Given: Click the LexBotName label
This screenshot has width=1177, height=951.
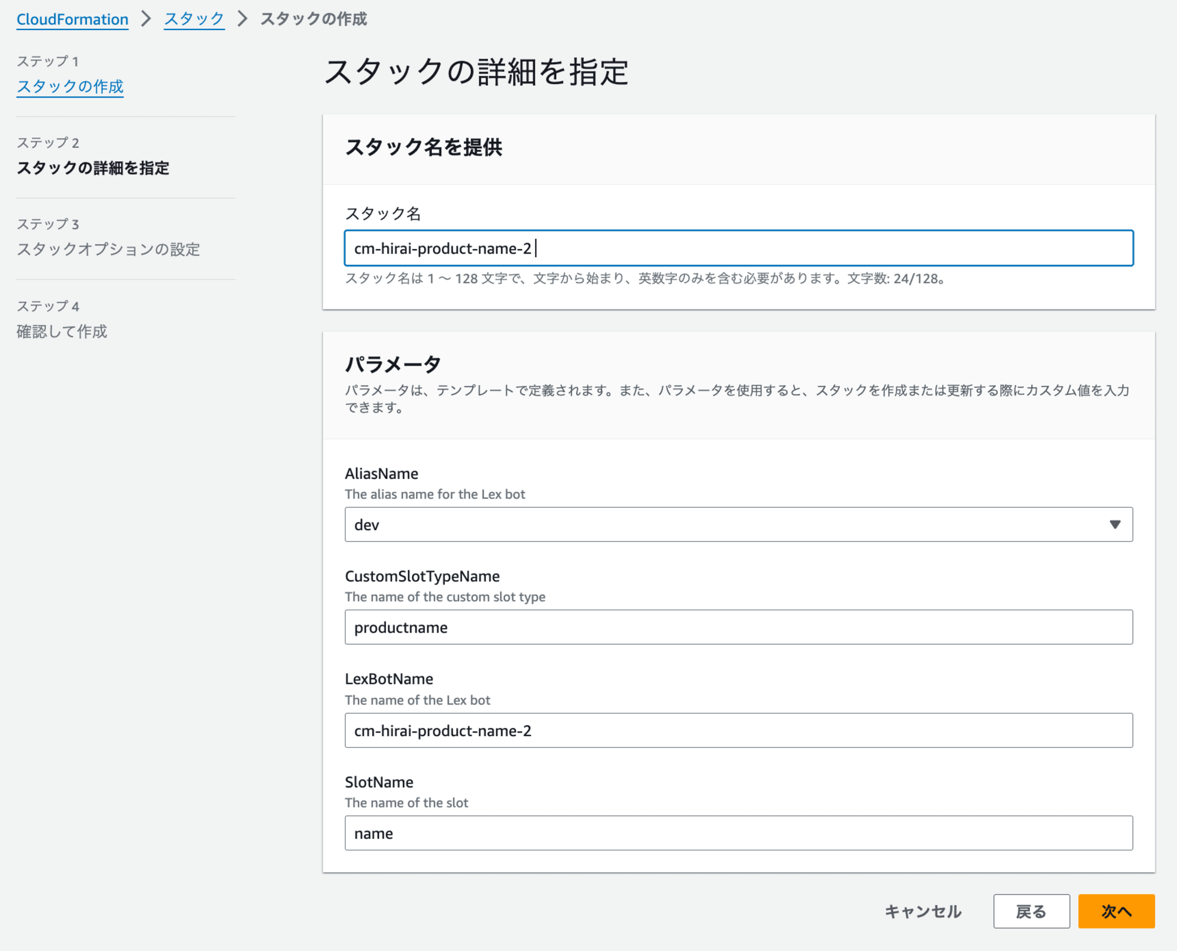Looking at the screenshot, I should 389,679.
